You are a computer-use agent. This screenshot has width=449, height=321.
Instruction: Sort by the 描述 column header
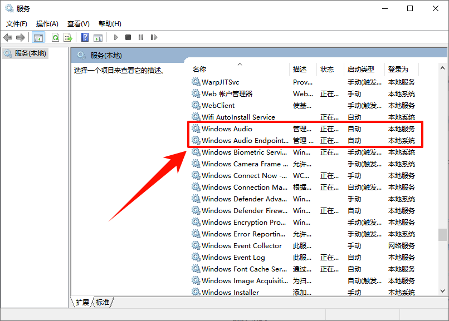pyautogui.click(x=303, y=69)
